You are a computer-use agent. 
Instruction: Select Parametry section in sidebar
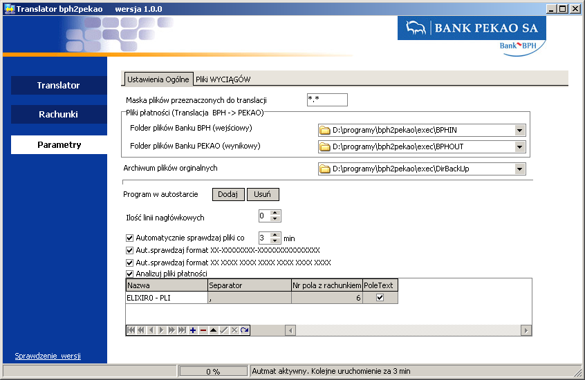pyautogui.click(x=59, y=144)
